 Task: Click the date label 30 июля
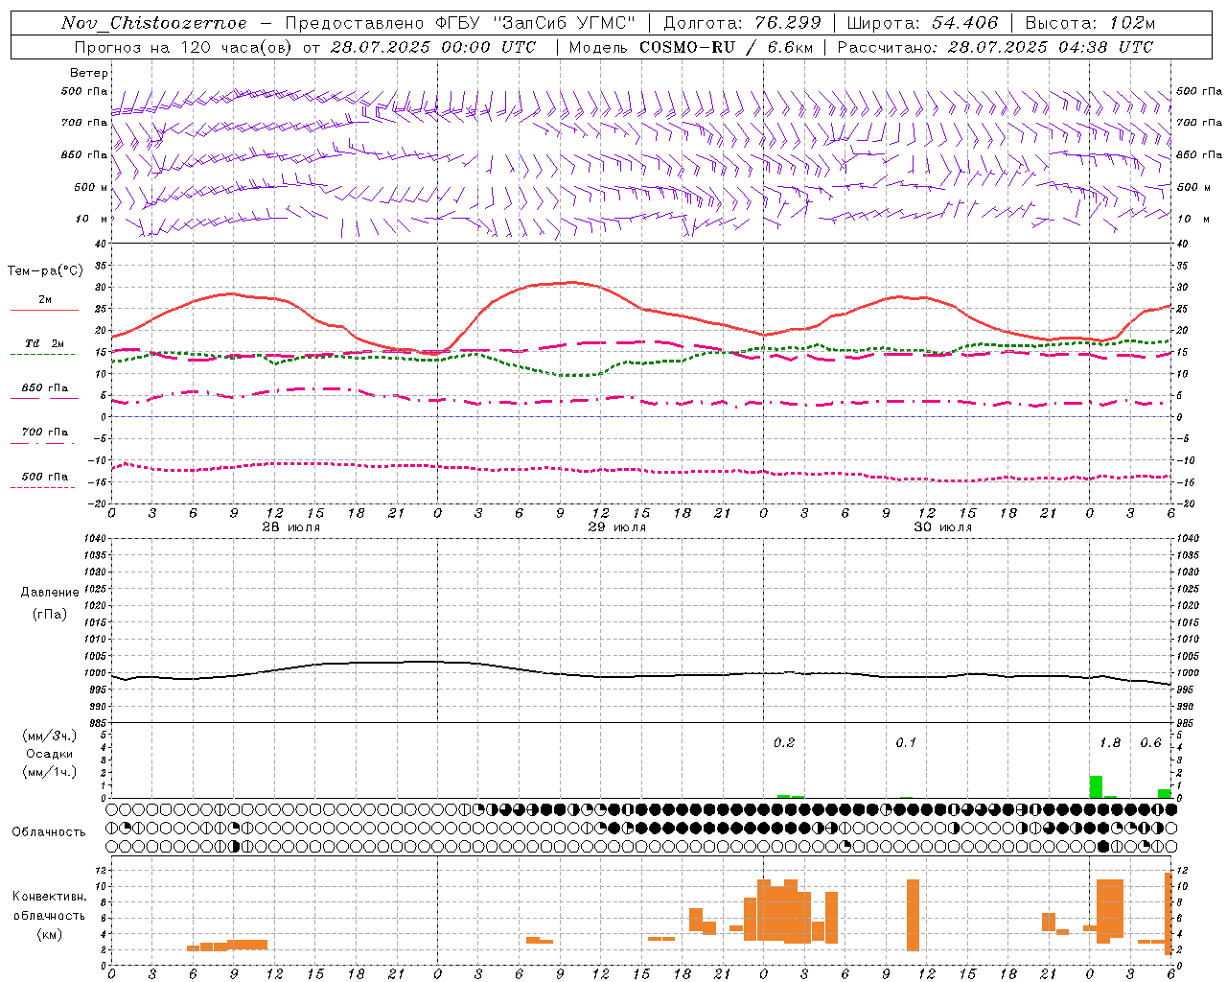[942, 526]
